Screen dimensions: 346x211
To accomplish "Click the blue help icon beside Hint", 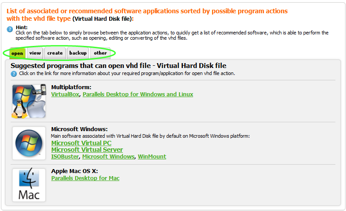I will (10, 29).
